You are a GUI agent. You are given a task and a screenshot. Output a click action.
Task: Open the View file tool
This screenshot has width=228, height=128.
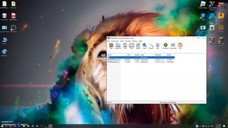[x=131, y=46]
